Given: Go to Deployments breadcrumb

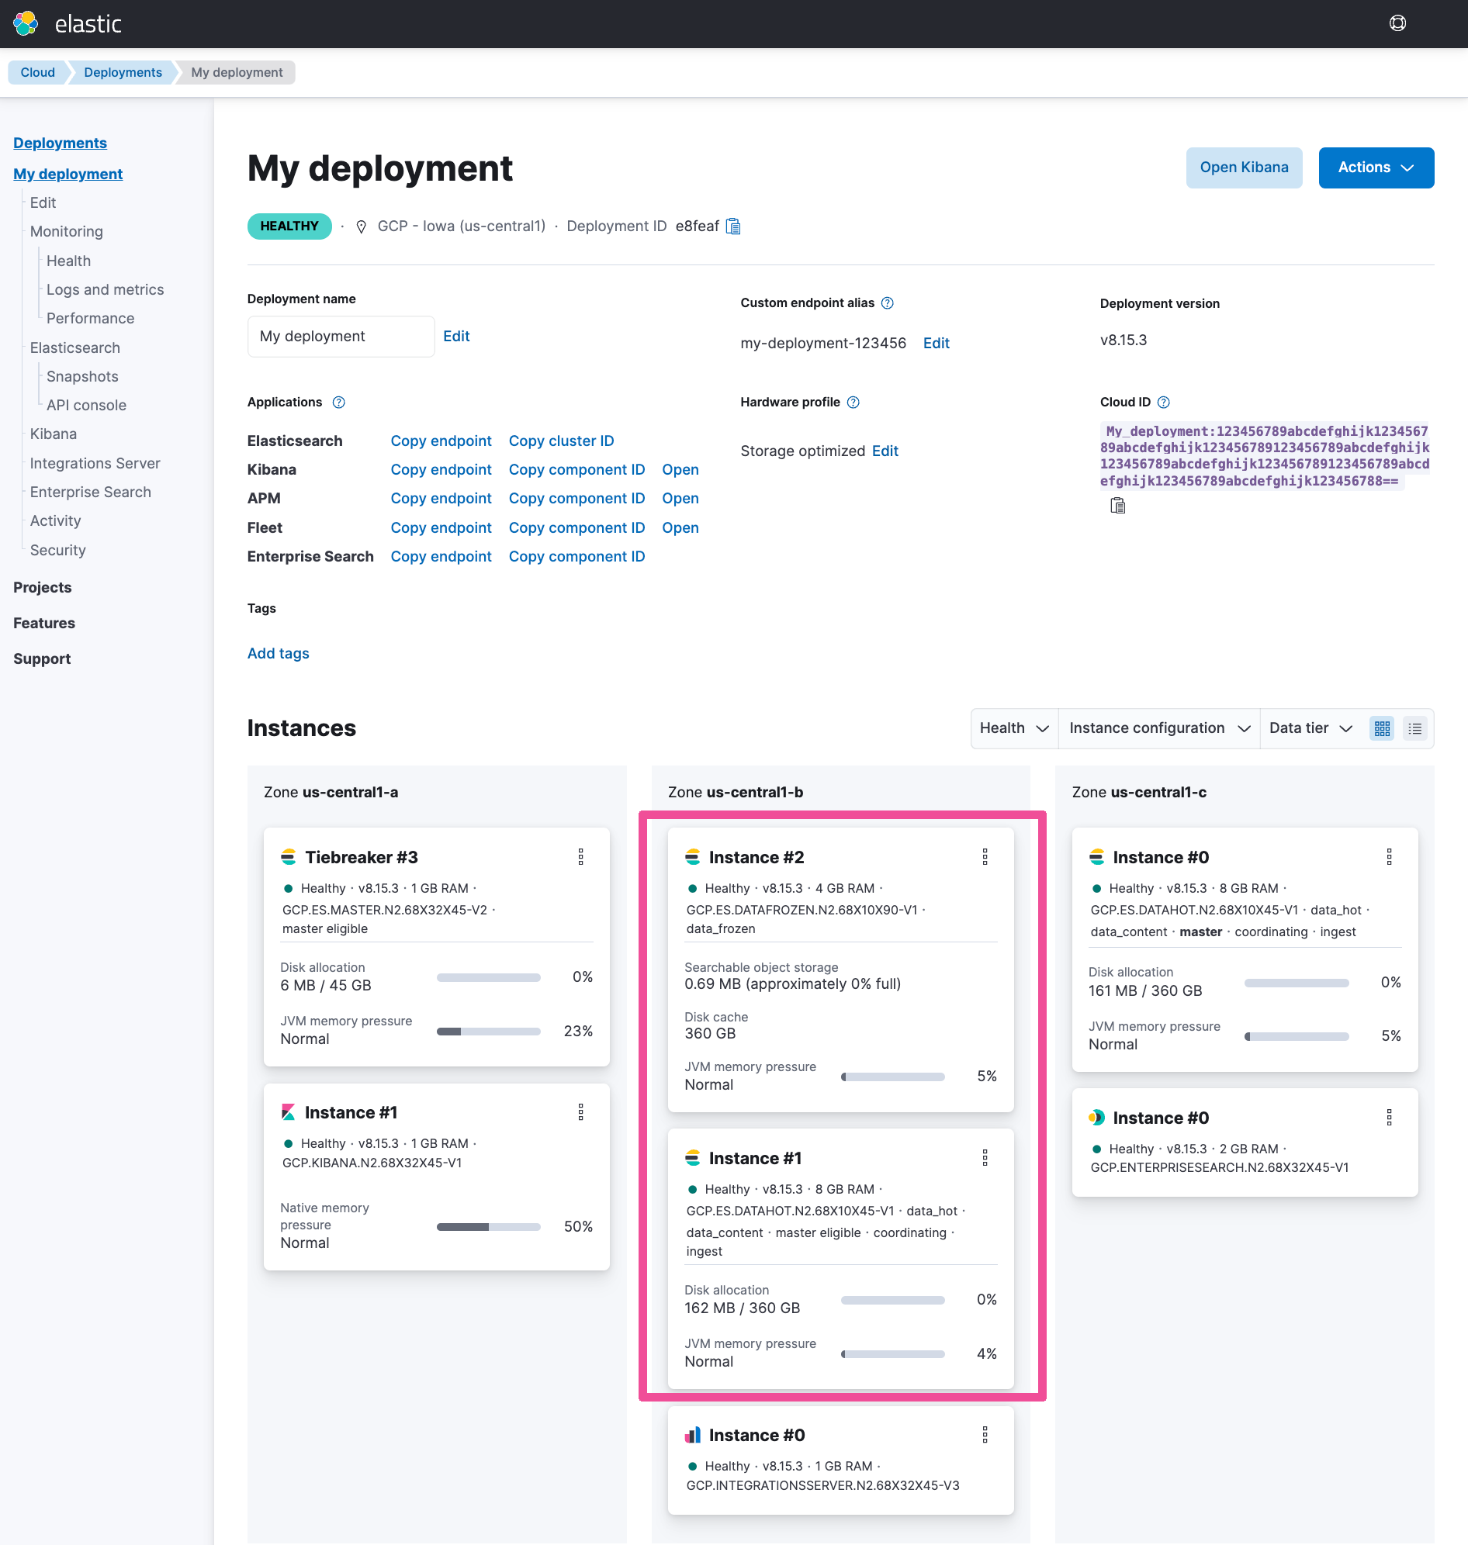Looking at the screenshot, I should coord(122,72).
